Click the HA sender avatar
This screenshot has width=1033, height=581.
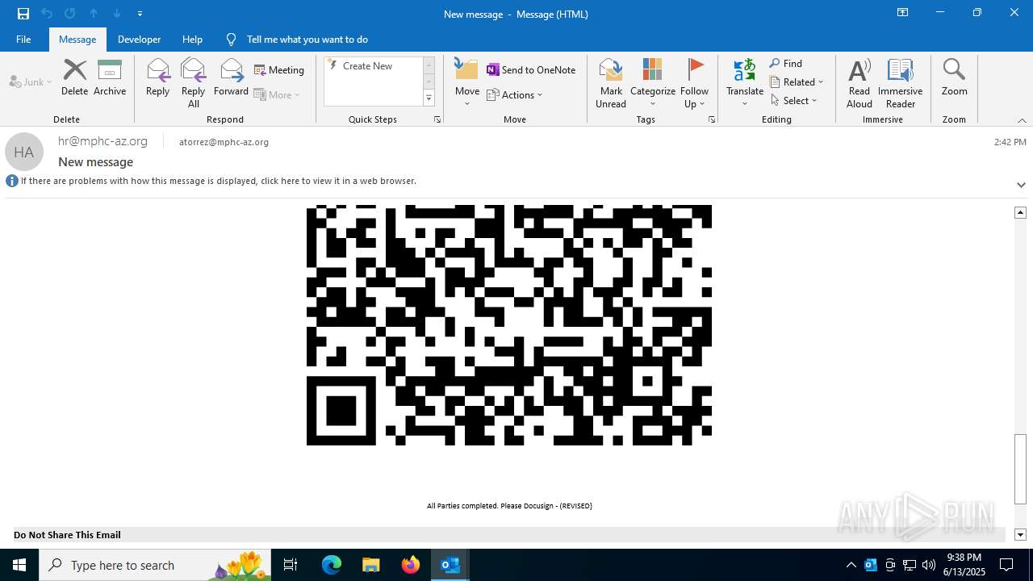[x=24, y=152]
